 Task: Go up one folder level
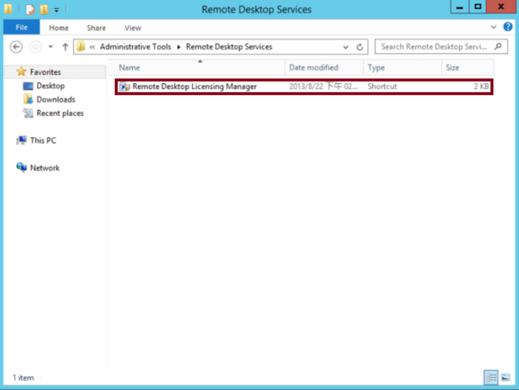coord(65,47)
